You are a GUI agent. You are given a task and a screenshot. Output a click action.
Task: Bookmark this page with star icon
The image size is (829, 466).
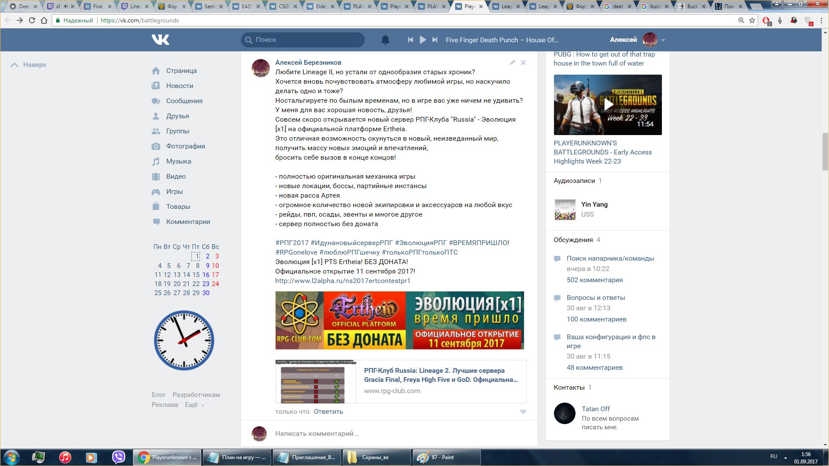(752, 20)
